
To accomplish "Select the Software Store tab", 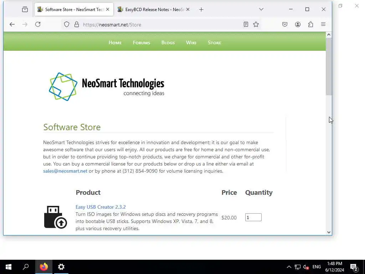I will point(74,10).
